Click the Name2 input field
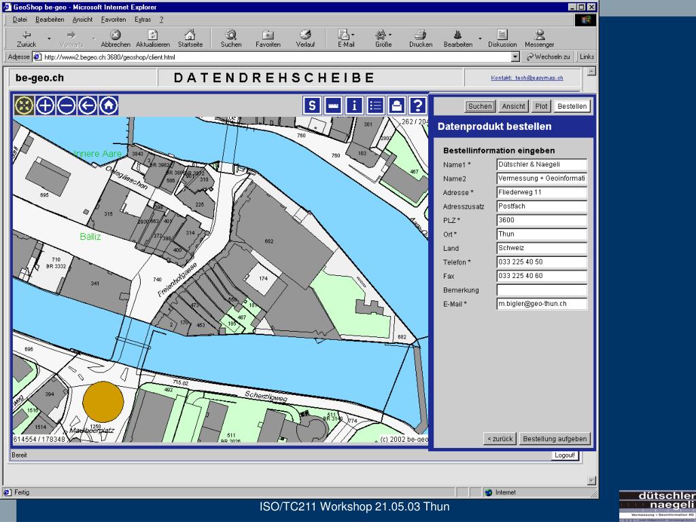The height and width of the screenshot is (522, 696). pos(542,179)
